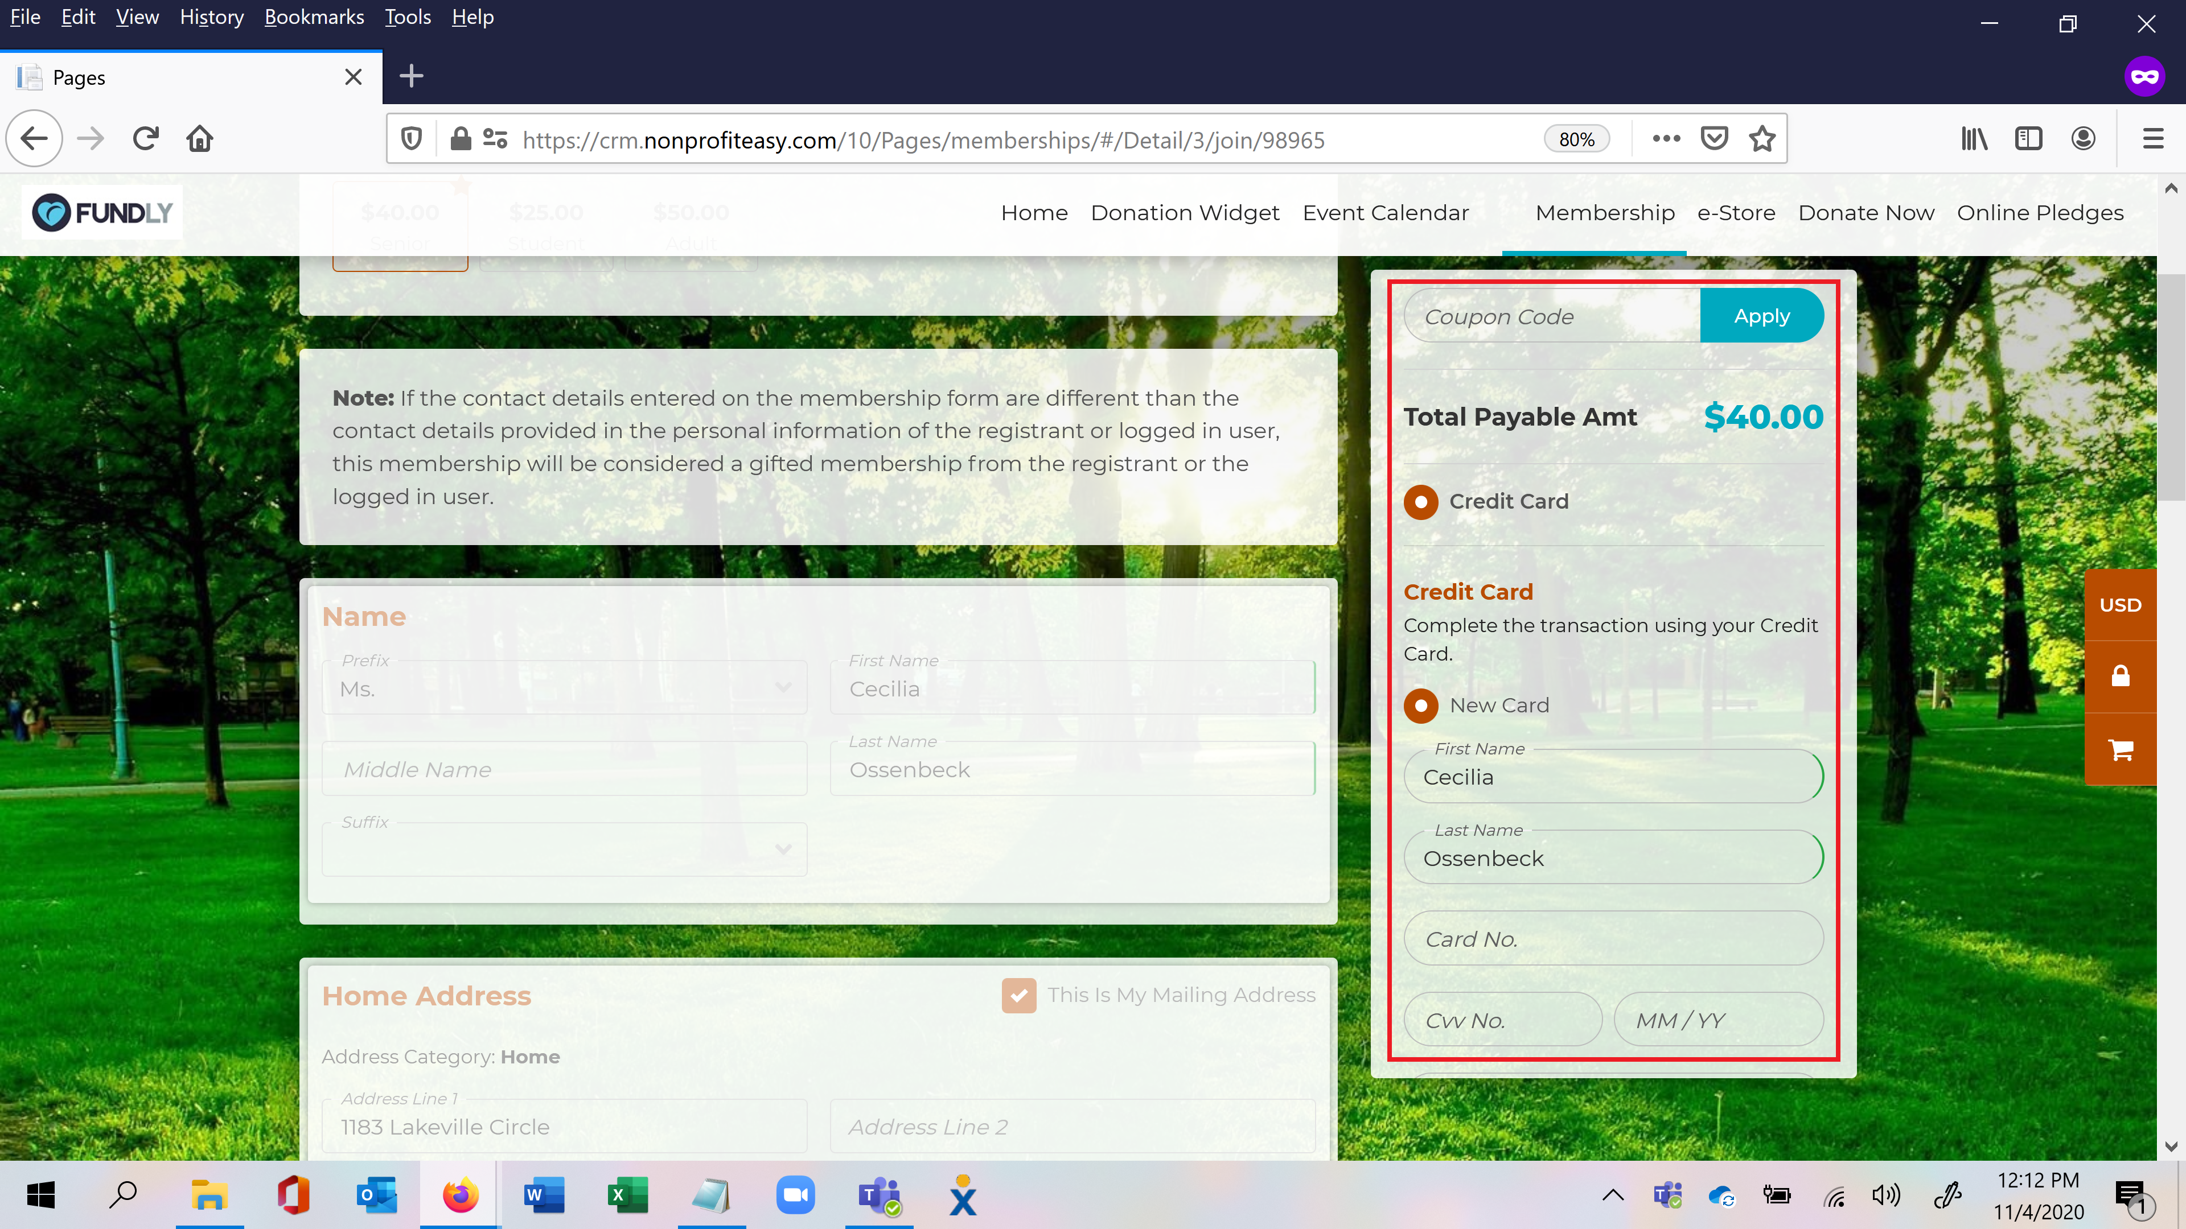Go back using the browser back arrow
This screenshot has width=2186, height=1229.
(x=35, y=138)
